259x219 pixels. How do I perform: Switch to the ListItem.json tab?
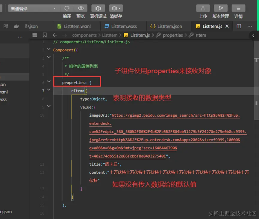pos(169,26)
